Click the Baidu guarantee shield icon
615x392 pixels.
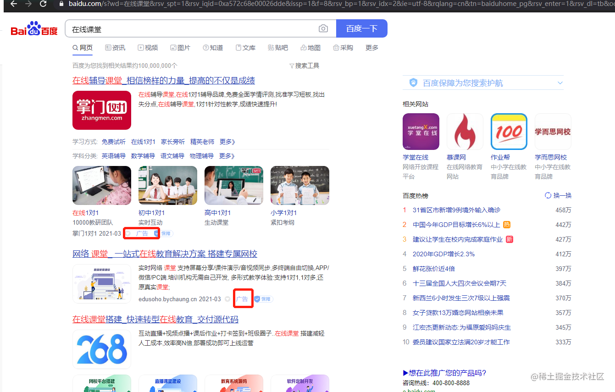pos(413,83)
